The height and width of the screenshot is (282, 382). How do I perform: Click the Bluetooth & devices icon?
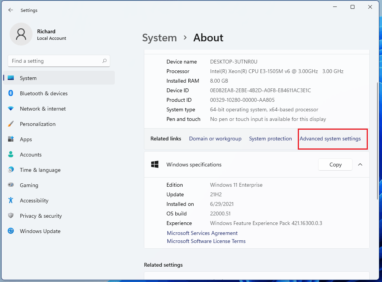click(x=11, y=93)
